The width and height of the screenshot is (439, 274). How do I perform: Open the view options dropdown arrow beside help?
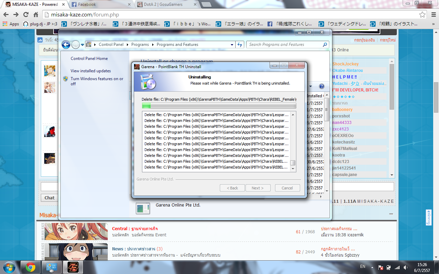[311, 86]
